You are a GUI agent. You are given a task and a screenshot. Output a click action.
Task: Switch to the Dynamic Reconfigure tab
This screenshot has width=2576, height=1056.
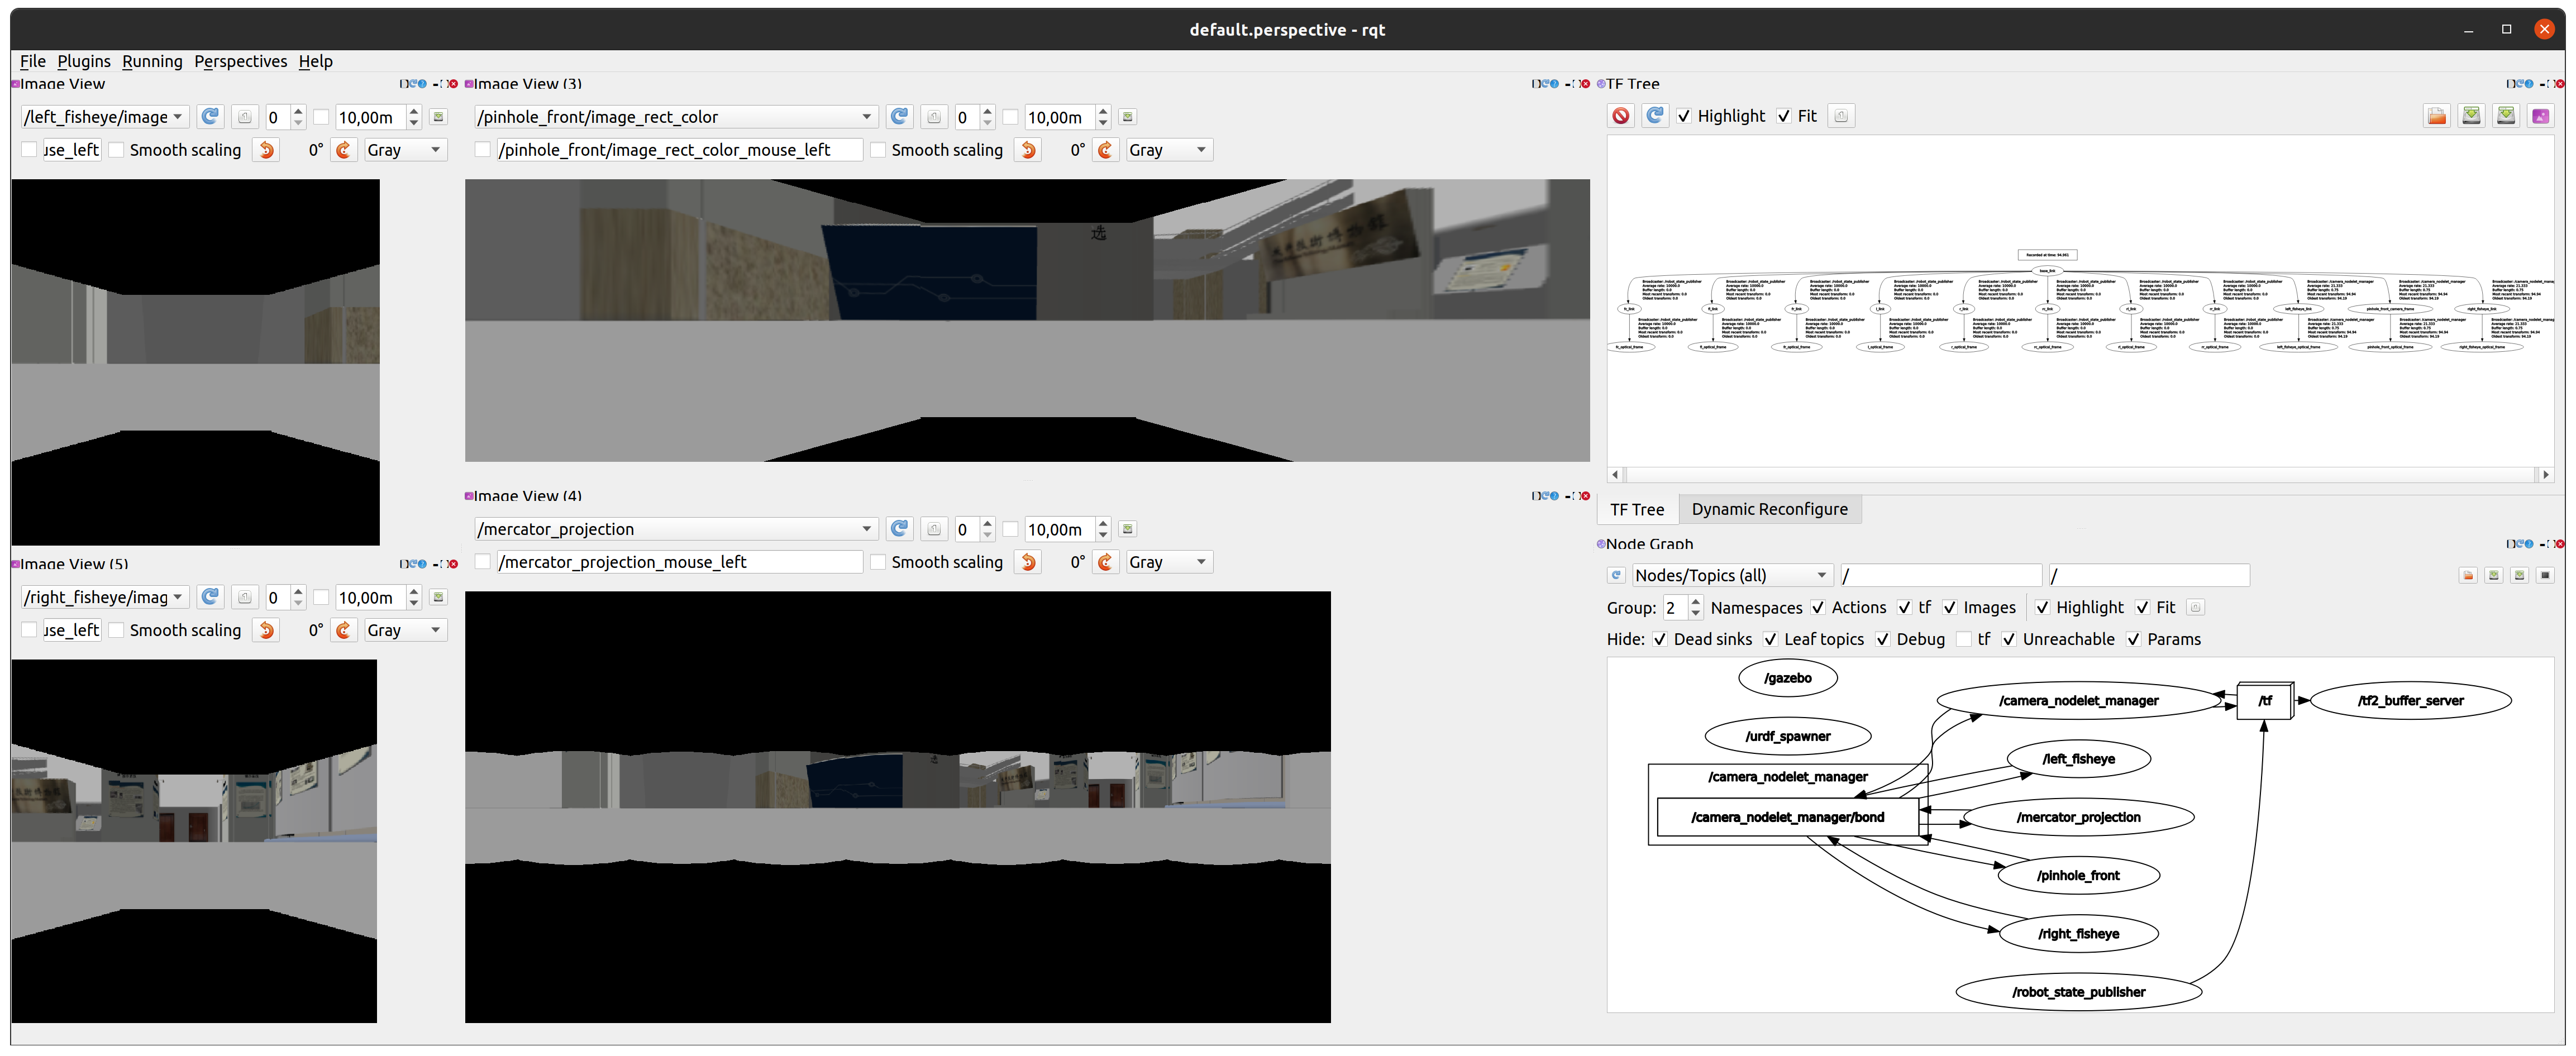point(1769,509)
